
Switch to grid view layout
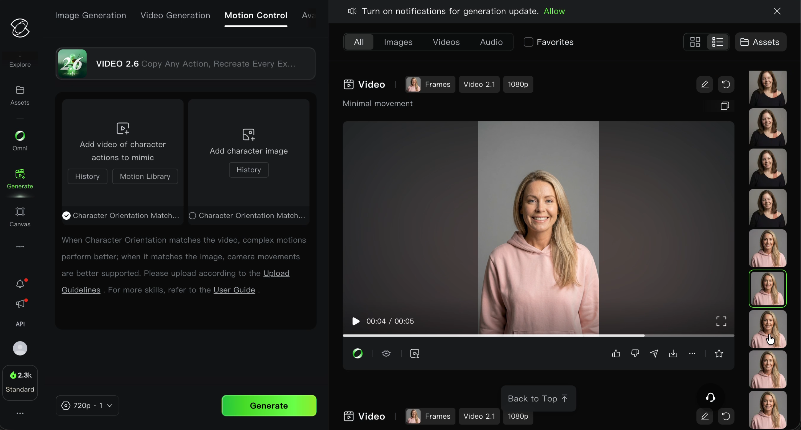(x=695, y=42)
